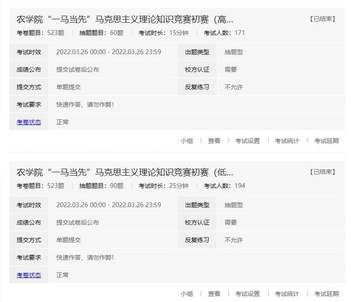Open the second exam title ending in (低...
Viewport: 351px width, 302px height.
coord(125,172)
